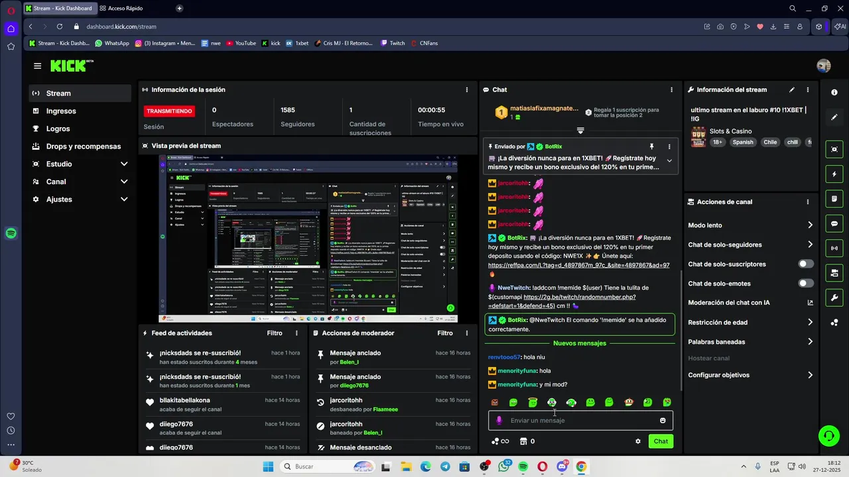Click the dots icon at the bottom of the right rail

[x=834, y=323]
